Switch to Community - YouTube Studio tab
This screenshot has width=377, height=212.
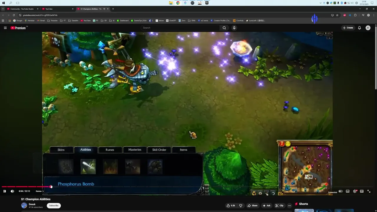[22, 9]
